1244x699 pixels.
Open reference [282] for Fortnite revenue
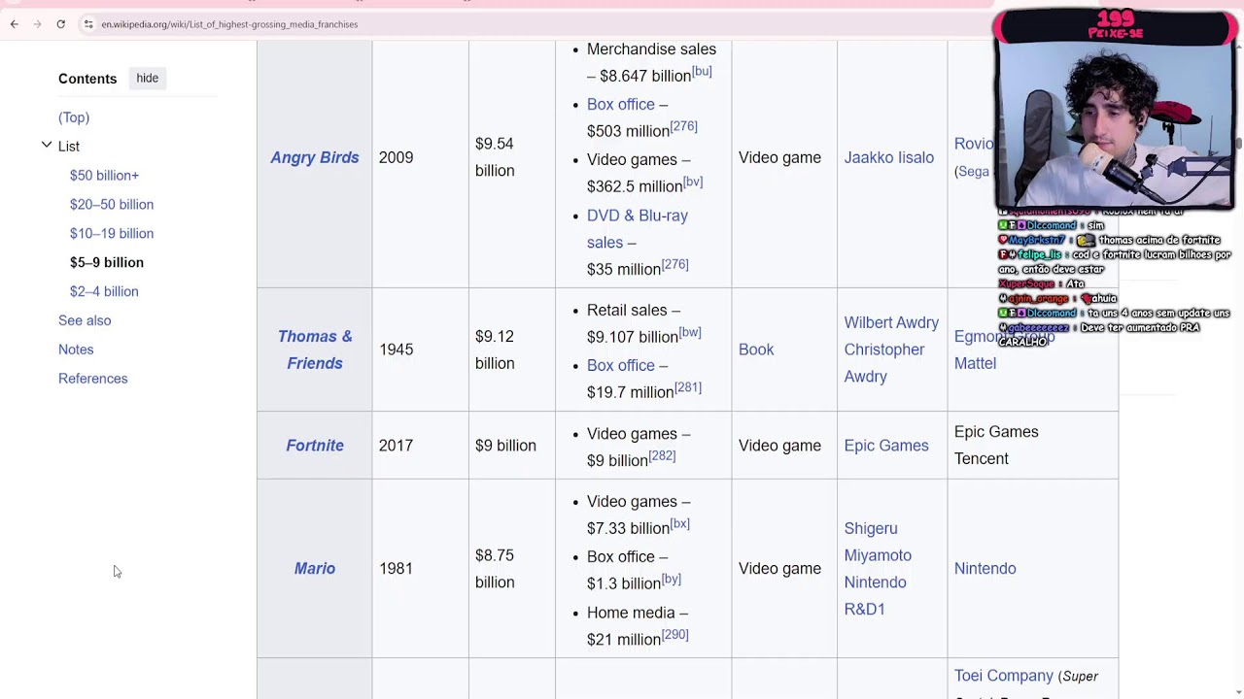point(662,456)
